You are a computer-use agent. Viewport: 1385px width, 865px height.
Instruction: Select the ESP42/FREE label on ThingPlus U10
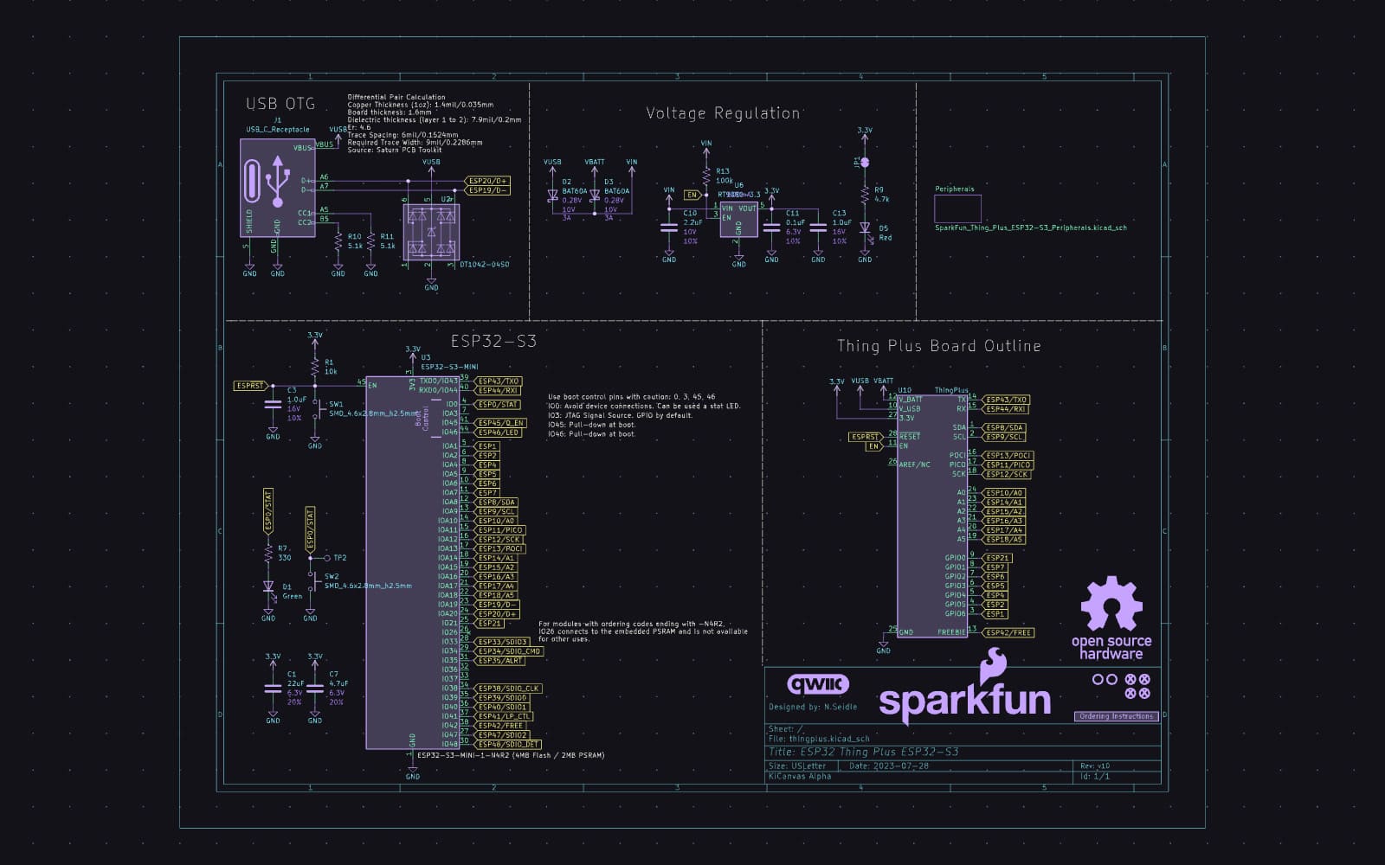coord(1008,632)
